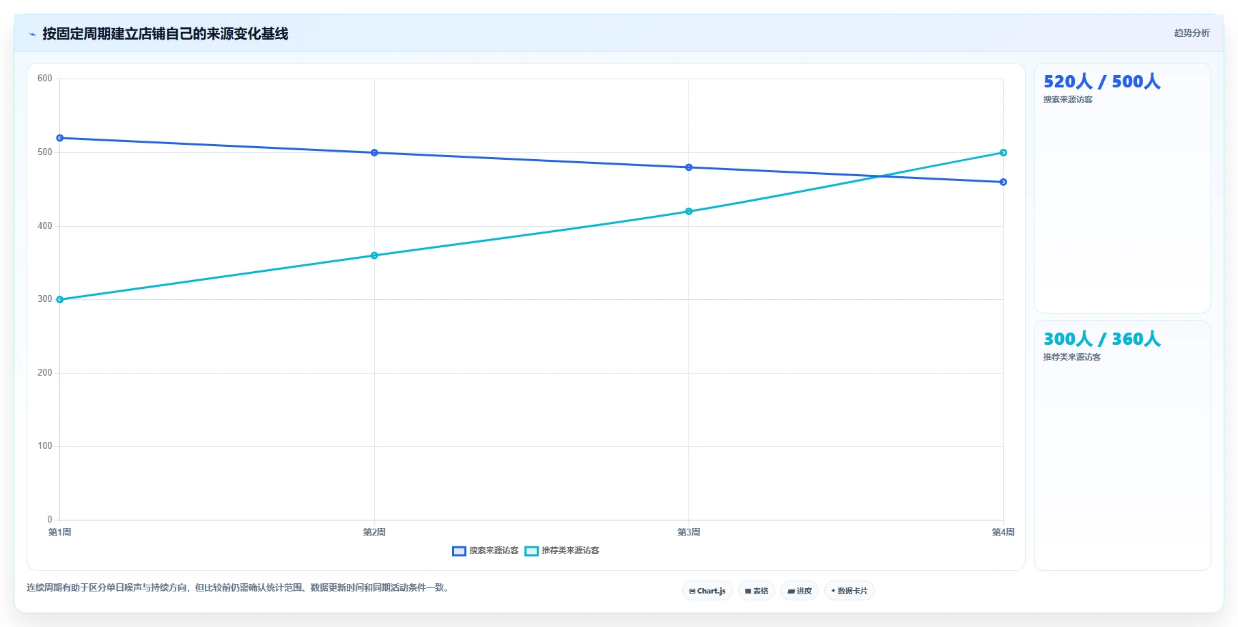Toggle the 推荐类来源访客 legend swatch
Image resolution: width=1238 pixels, height=627 pixels.
point(531,551)
